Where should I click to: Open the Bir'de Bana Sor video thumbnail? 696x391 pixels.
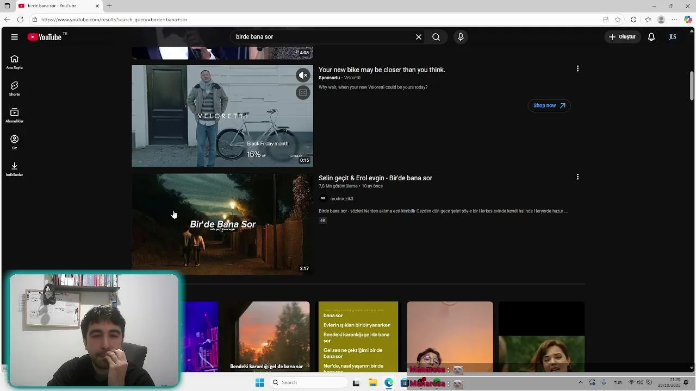click(222, 224)
